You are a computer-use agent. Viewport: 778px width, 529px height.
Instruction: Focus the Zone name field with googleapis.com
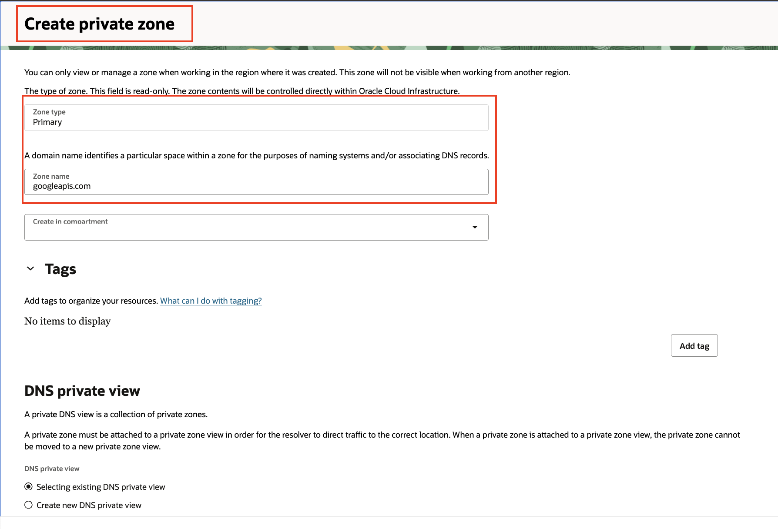click(256, 182)
